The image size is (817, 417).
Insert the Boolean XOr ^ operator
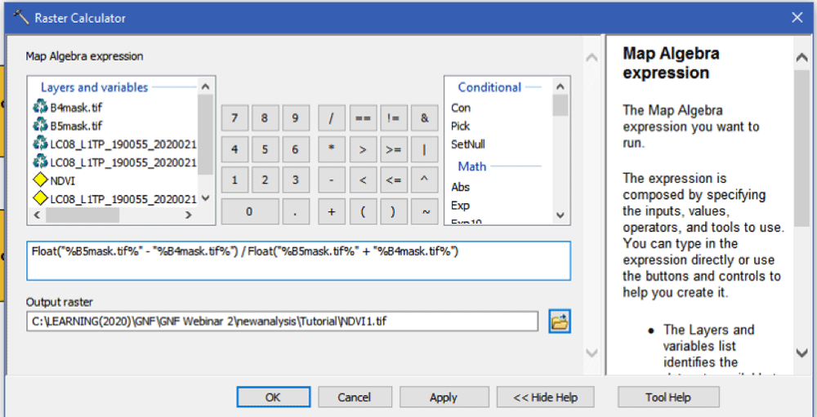point(424,180)
